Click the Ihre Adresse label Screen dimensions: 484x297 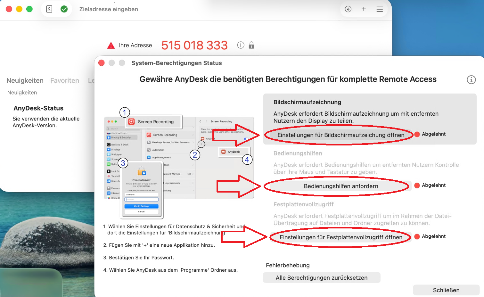point(135,45)
